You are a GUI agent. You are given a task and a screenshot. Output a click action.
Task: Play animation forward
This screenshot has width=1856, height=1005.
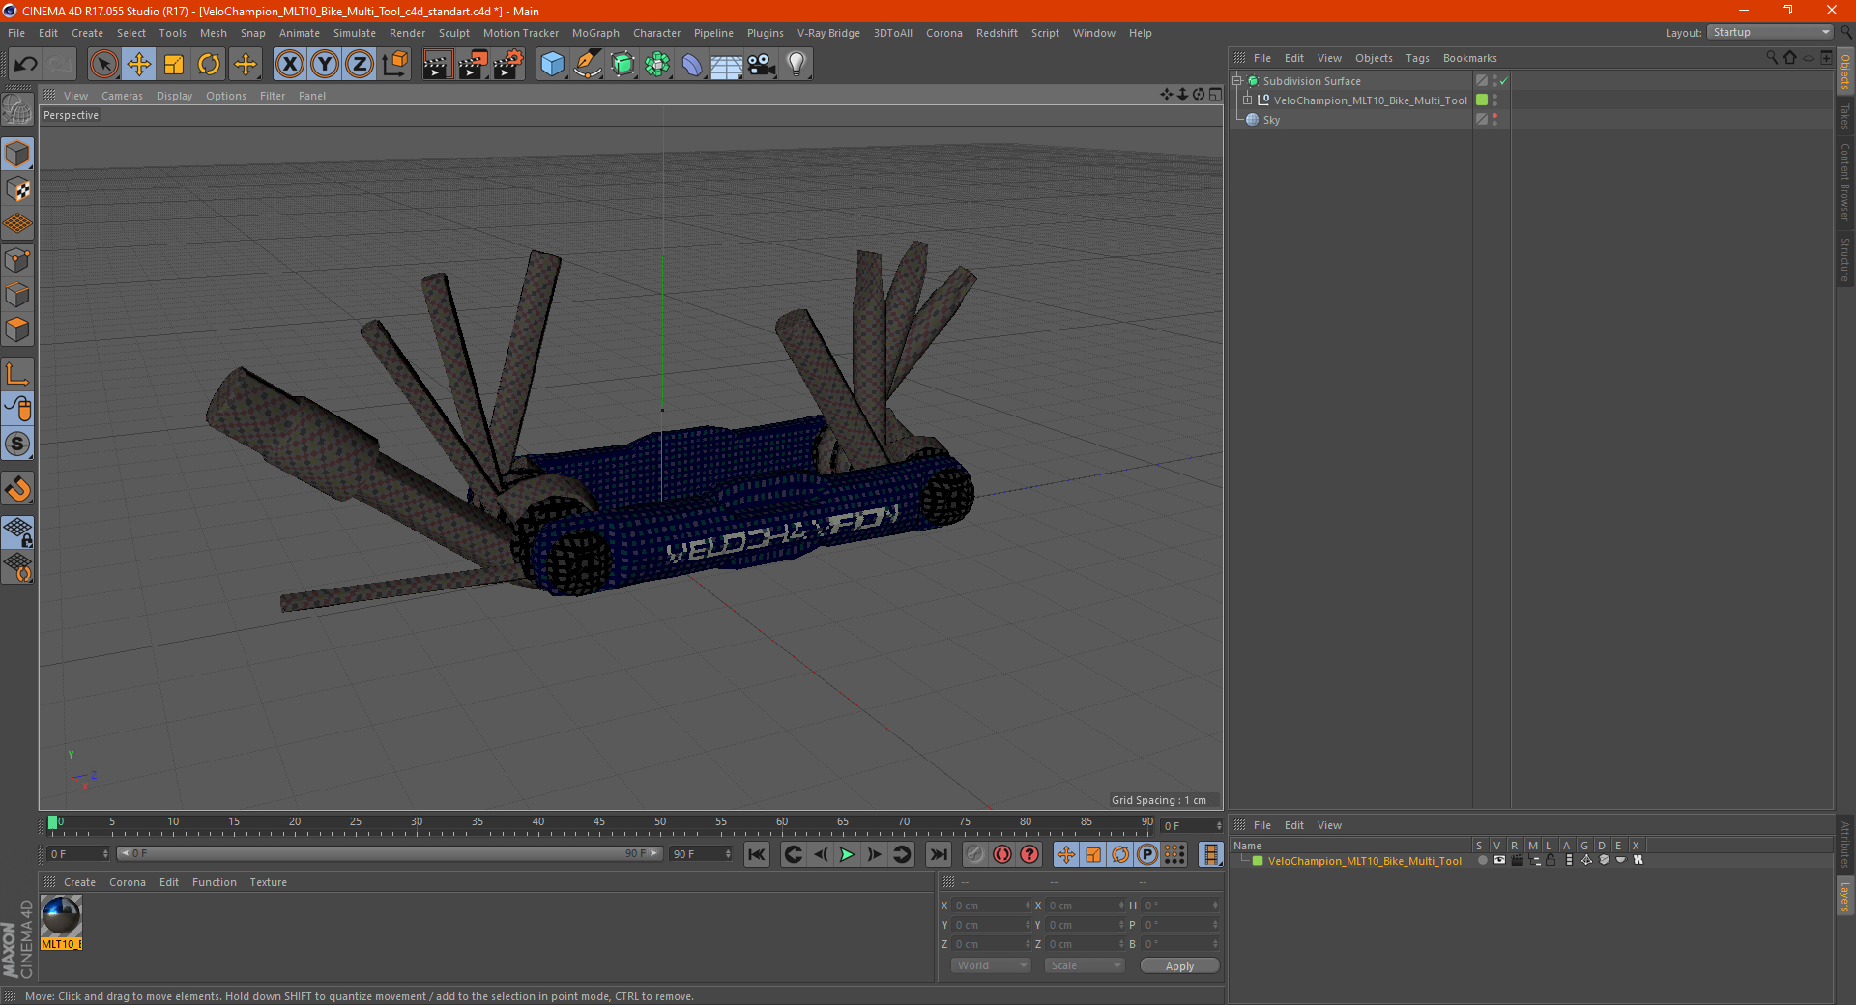pos(847,854)
